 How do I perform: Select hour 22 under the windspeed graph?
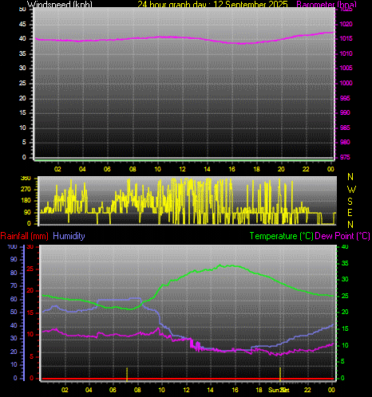pos(306,169)
